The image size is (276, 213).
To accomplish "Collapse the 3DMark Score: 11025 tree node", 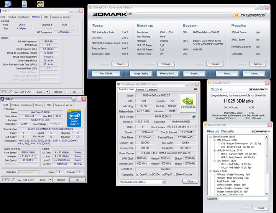I will pos(210,137).
